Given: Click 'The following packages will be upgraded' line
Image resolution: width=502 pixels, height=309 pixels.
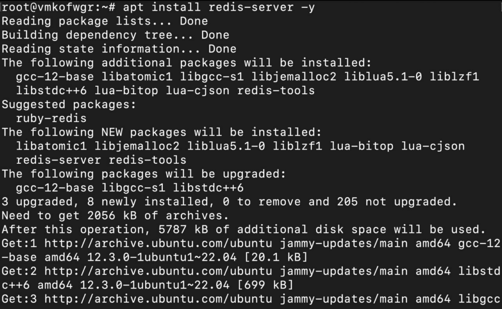Looking at the screenshot, I should (x=144, y=174).
